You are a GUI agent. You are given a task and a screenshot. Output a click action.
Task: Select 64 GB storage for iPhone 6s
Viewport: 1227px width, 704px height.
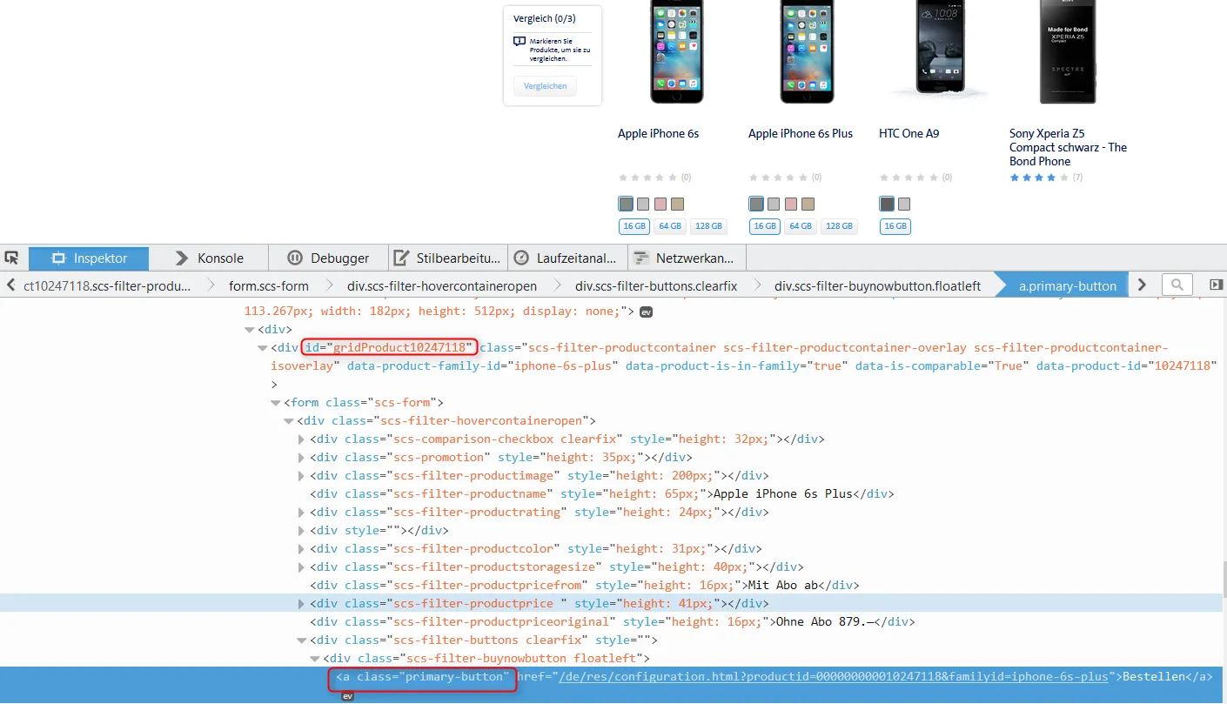point(670,226)
